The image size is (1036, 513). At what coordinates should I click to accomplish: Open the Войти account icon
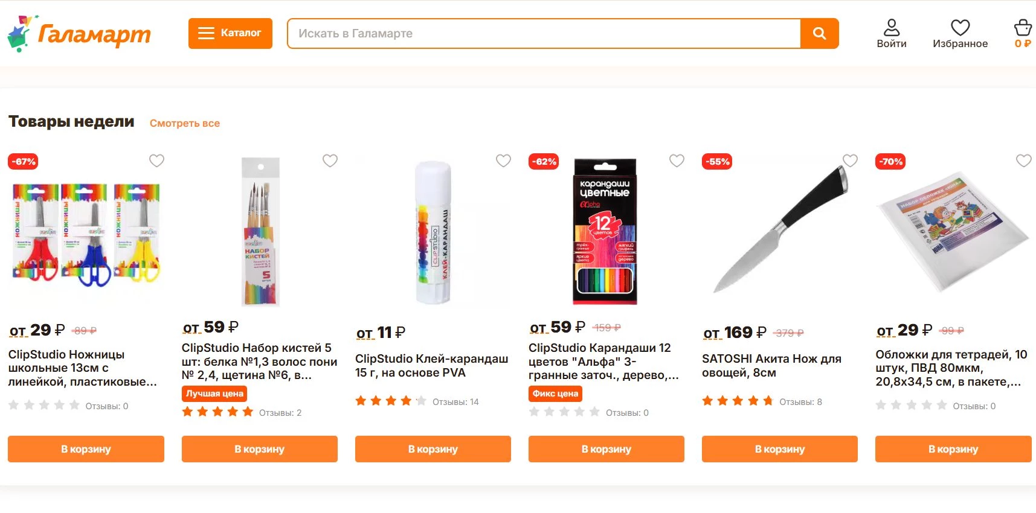click(x=891, y=33)
